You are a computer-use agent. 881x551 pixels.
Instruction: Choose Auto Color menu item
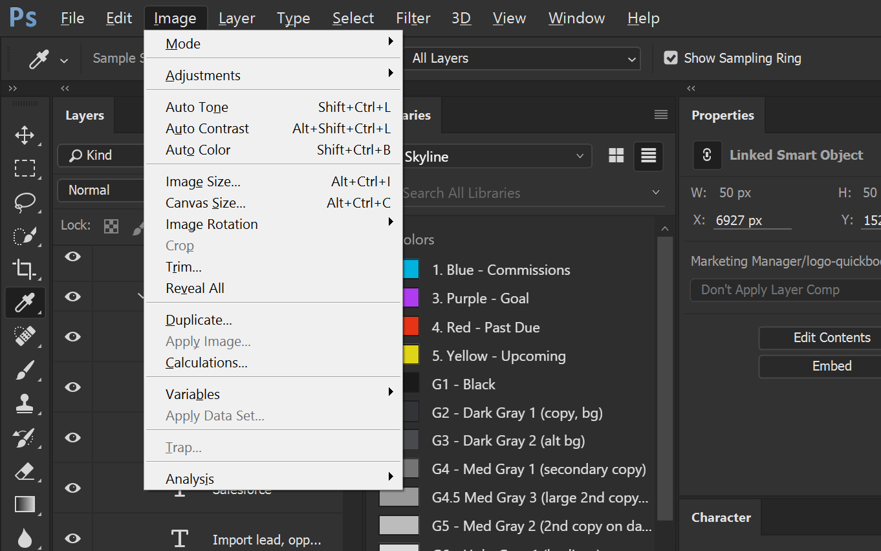(273, 150)
